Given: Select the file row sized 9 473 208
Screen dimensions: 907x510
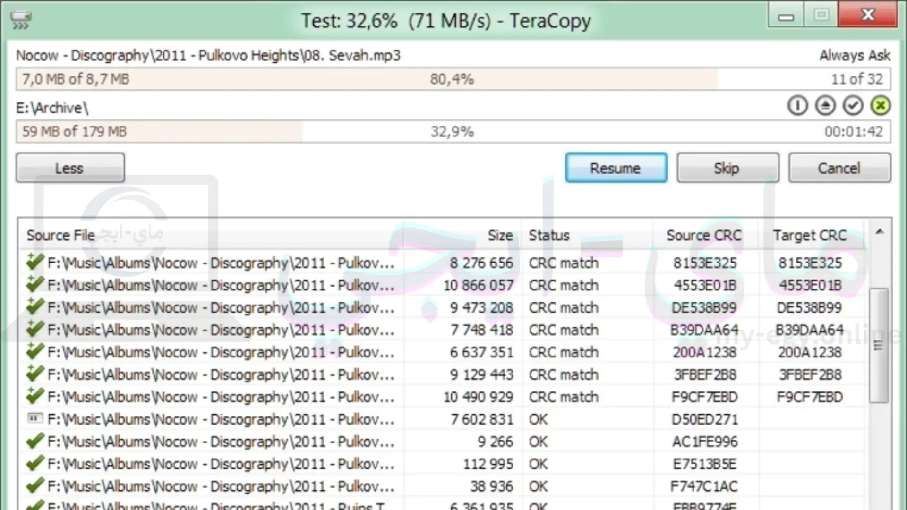Looking at the screenshot, I should [x=443, y=307].
